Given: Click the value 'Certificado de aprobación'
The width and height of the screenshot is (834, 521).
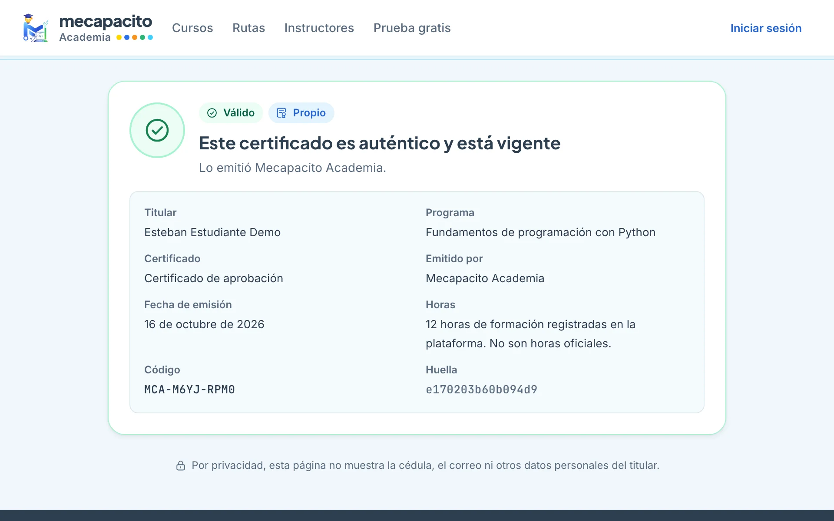Looking at the screenshot, I should (x=214, y=278).
